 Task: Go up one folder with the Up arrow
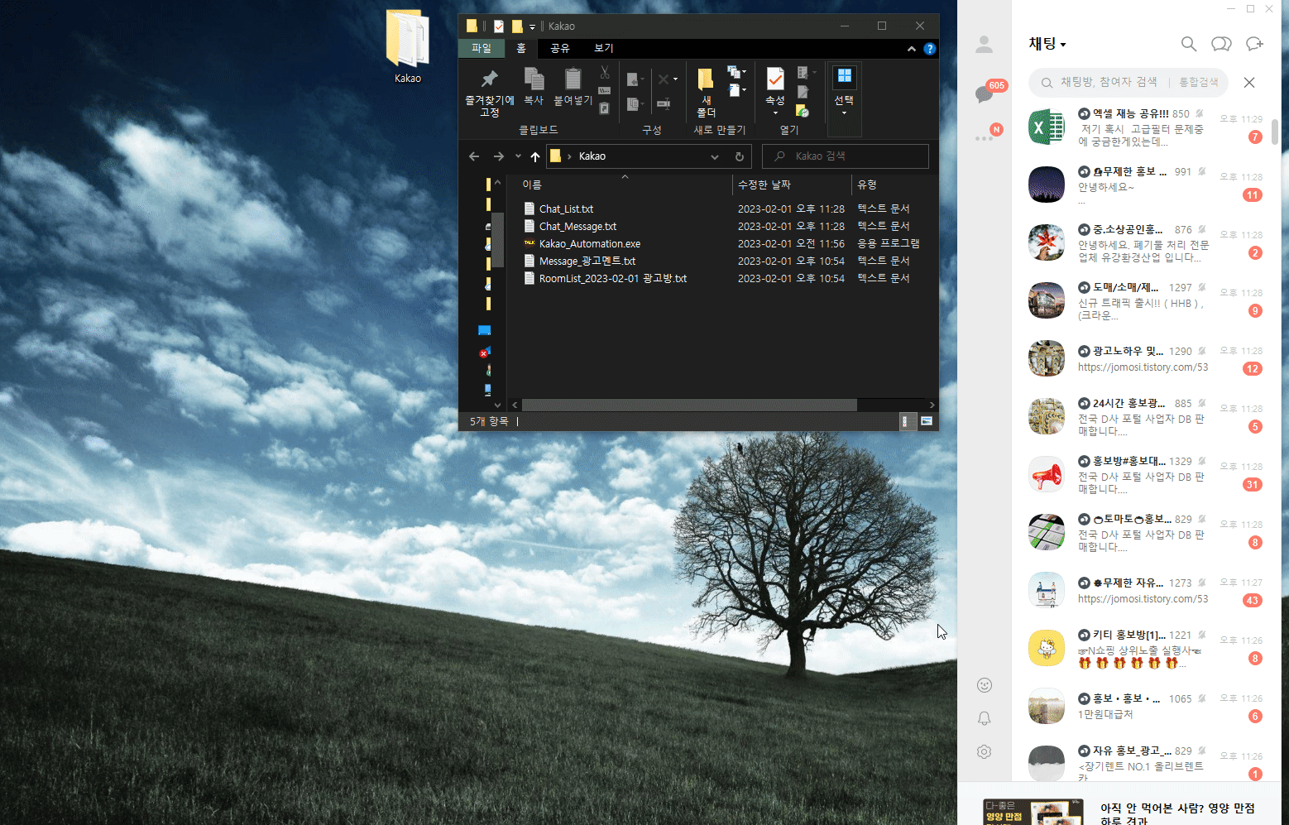(535, 156)
